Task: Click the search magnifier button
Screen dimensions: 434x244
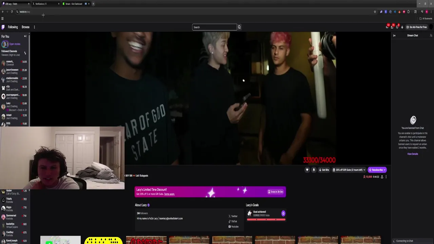Action: 239,27
